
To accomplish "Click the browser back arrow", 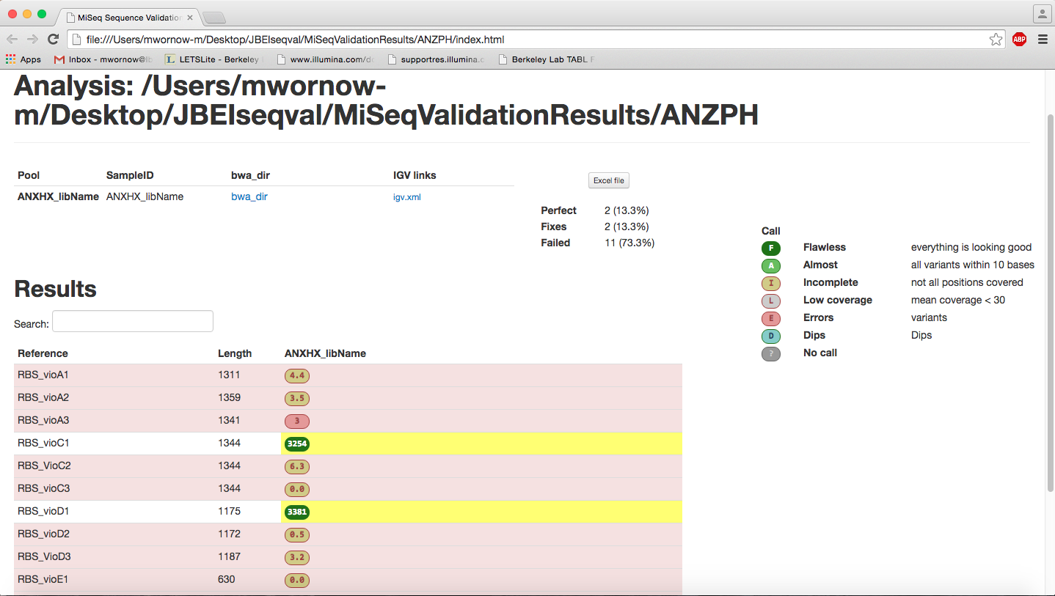I will (12, 40).
